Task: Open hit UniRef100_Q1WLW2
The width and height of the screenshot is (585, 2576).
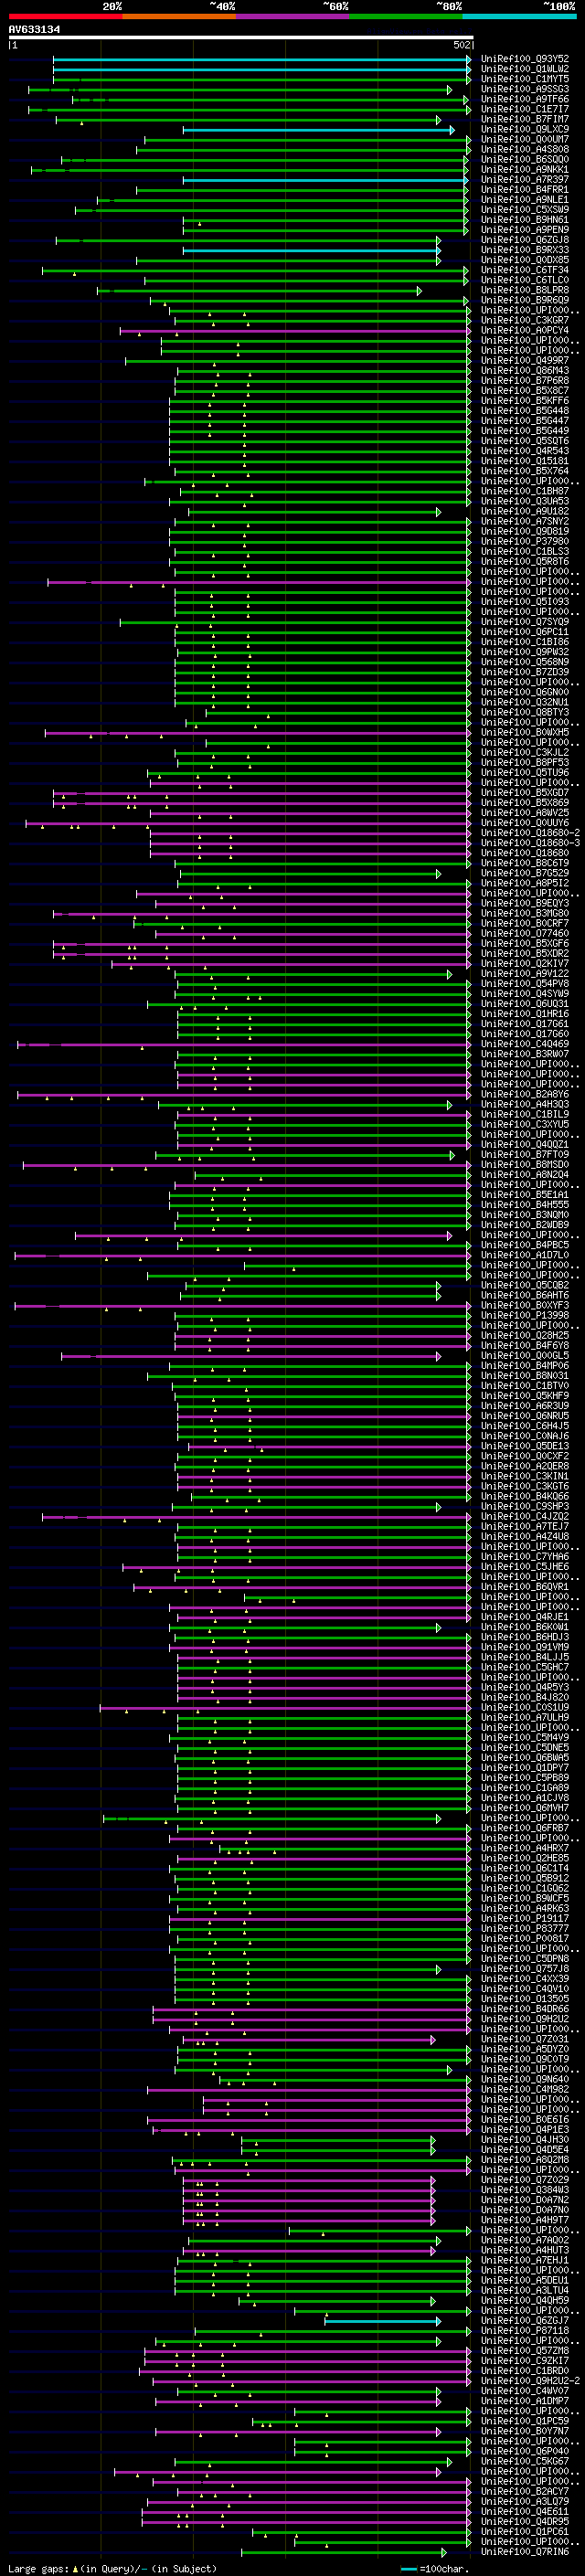Action: click(524, 69)
